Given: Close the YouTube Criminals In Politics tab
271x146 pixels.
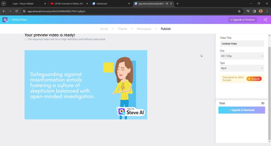Looking at the screenshot, I should click(87, 4).
